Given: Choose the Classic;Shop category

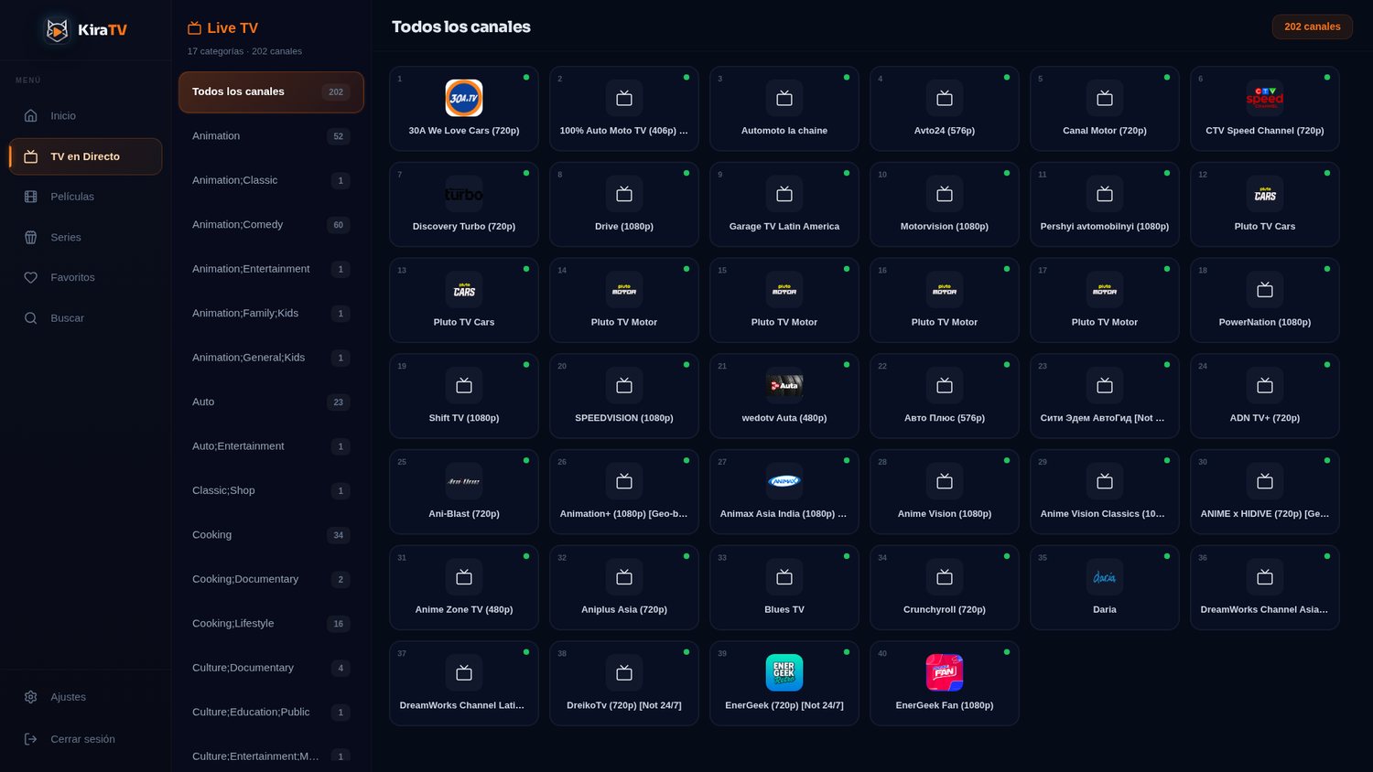Looking at the screenshot, I should click(x=271, y=491).
